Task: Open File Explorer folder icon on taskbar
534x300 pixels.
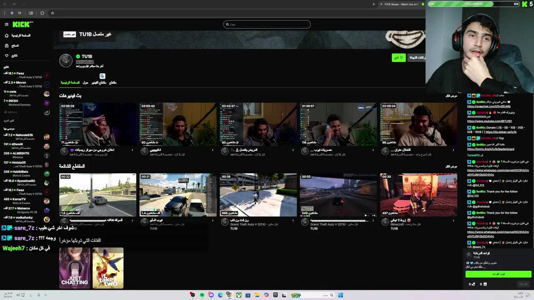Action: (257, 295)
